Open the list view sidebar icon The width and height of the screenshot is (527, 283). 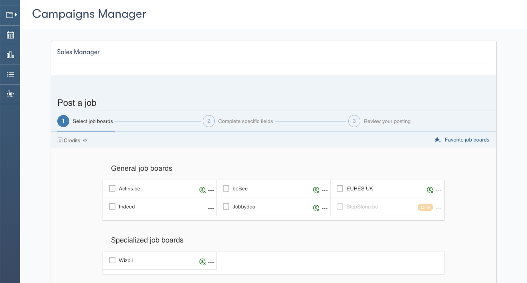[x=10, y=74]
